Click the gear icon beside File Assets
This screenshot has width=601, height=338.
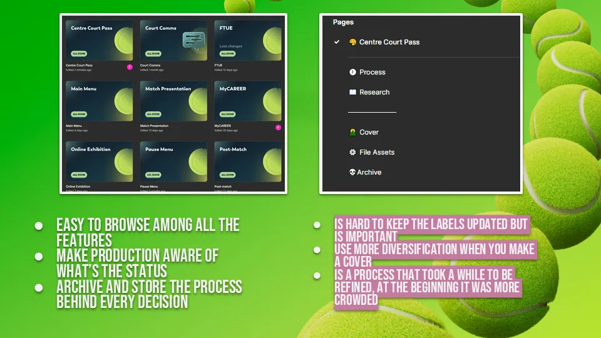[352, 152]
